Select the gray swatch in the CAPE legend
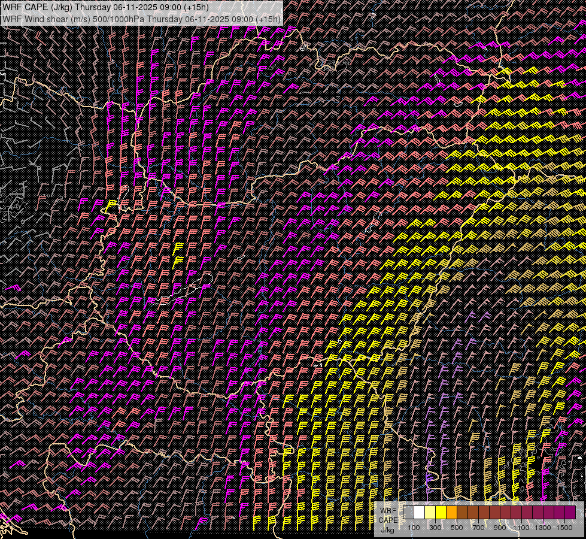586x539 pixels. point(408,512)
